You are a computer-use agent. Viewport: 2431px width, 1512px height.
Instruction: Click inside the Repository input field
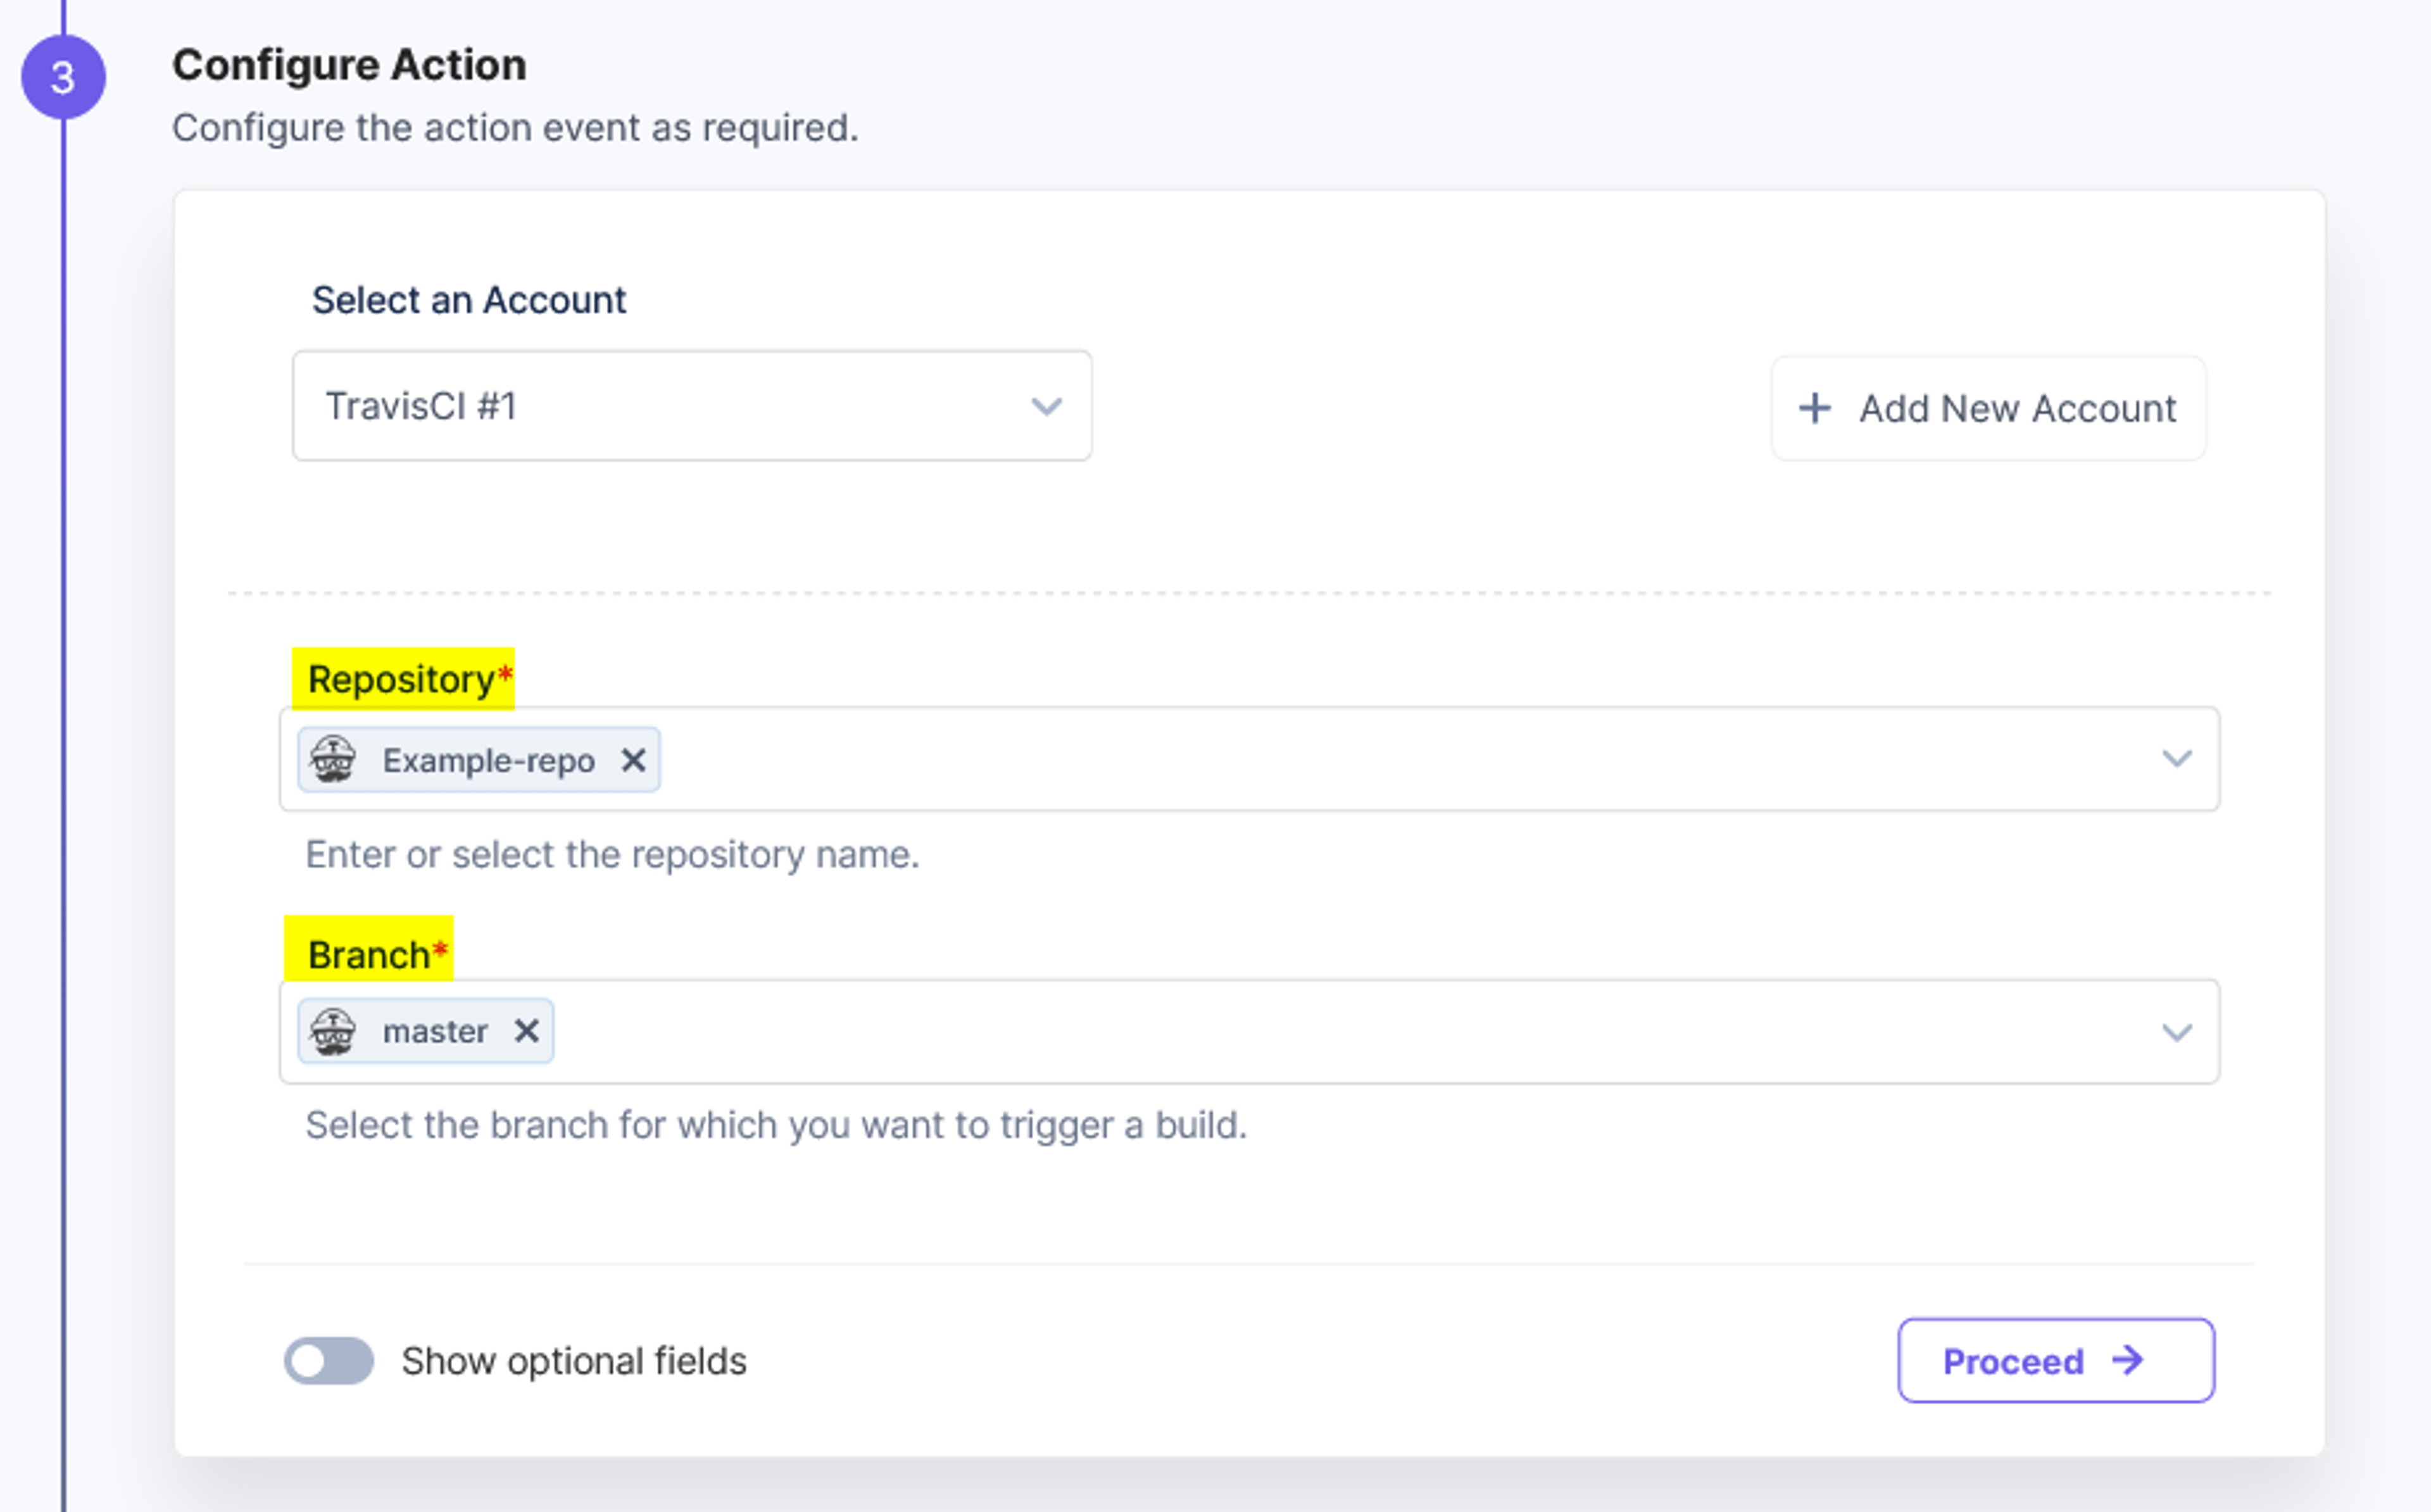[x=1249, y=759]
